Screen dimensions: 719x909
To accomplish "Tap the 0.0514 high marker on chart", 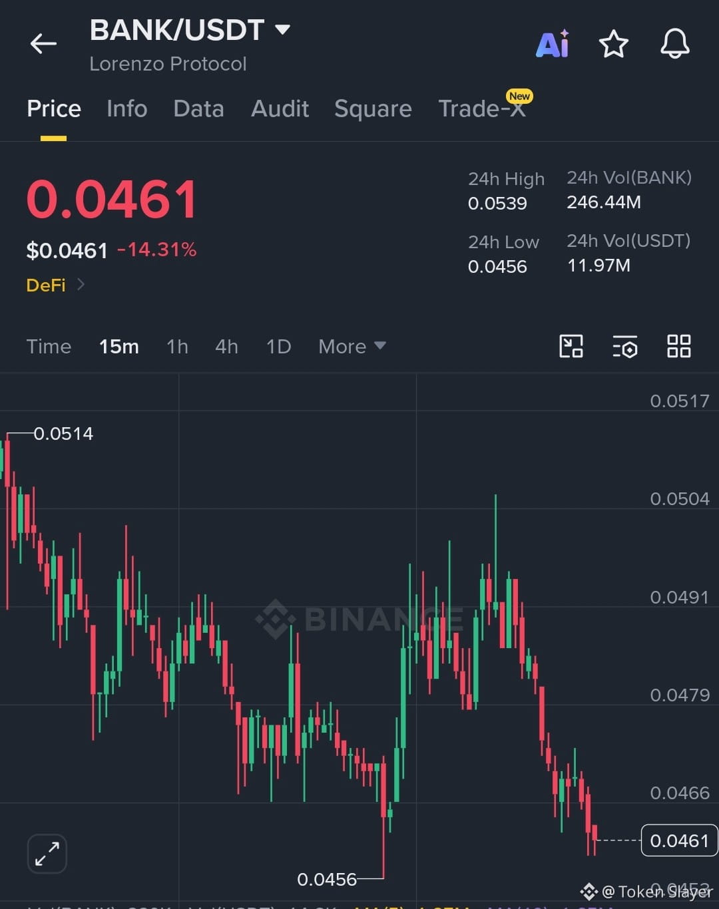I will (x=63, y=433).
